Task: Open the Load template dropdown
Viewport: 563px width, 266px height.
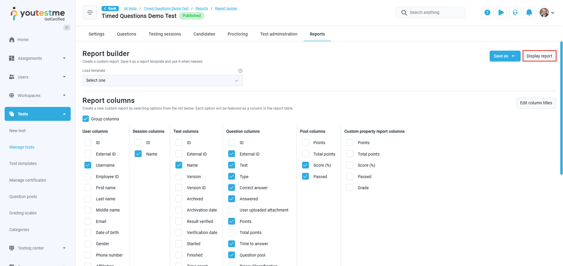Action: coord(162,80)
